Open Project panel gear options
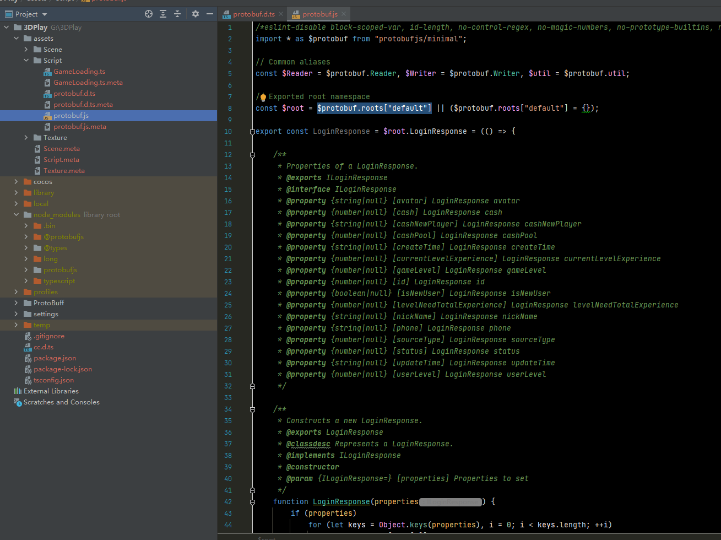The width and height of the screenshot is (721, 540). point(196,14)
